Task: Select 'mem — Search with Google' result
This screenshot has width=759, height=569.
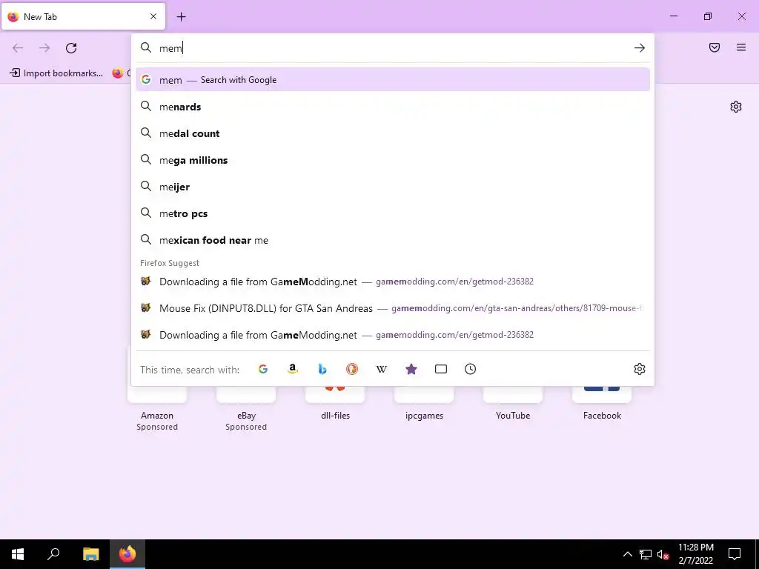Action: click(393, 80)
